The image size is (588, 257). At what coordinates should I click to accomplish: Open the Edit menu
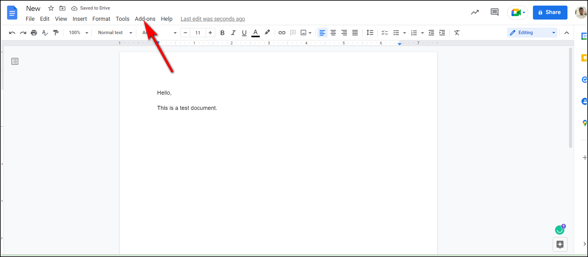pos(45,19)
